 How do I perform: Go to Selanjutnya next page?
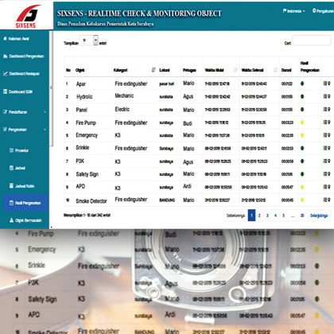[319, 216]
